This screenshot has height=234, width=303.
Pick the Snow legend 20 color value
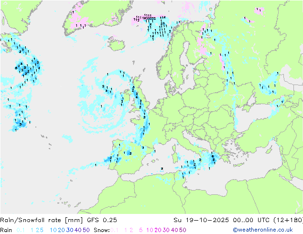(158, 230)
